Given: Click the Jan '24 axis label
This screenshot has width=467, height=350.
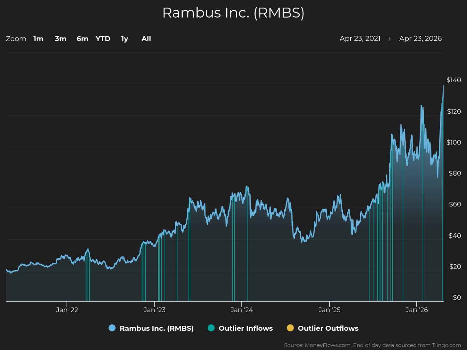Looking at the screenshot, I should (x=242, y=310).
